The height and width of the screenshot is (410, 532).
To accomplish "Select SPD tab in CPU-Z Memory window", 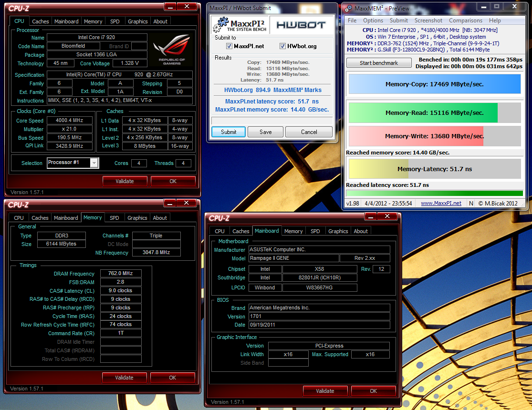I will [x=115, y=218].
